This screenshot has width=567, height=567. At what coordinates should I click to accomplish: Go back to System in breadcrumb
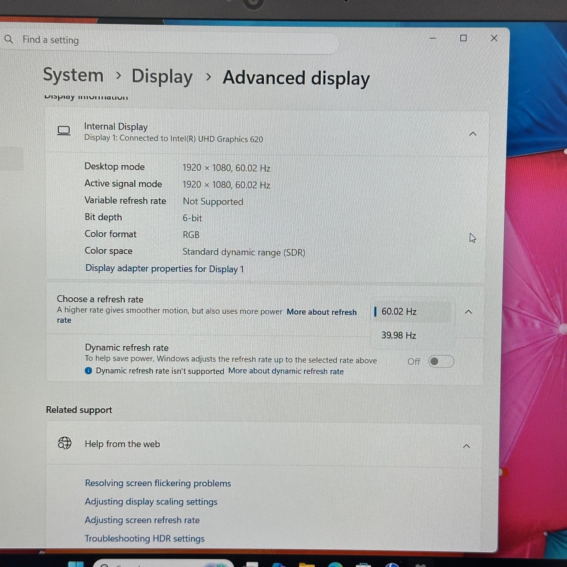(x=73, y=75)
